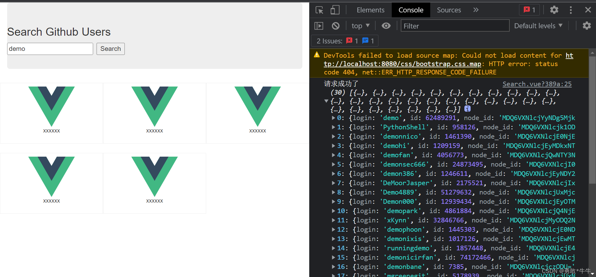This screenshot has width=596, height=277.
Task: Switch to the Elements tab
Action: pyautogui.click(x=370, y=10)
